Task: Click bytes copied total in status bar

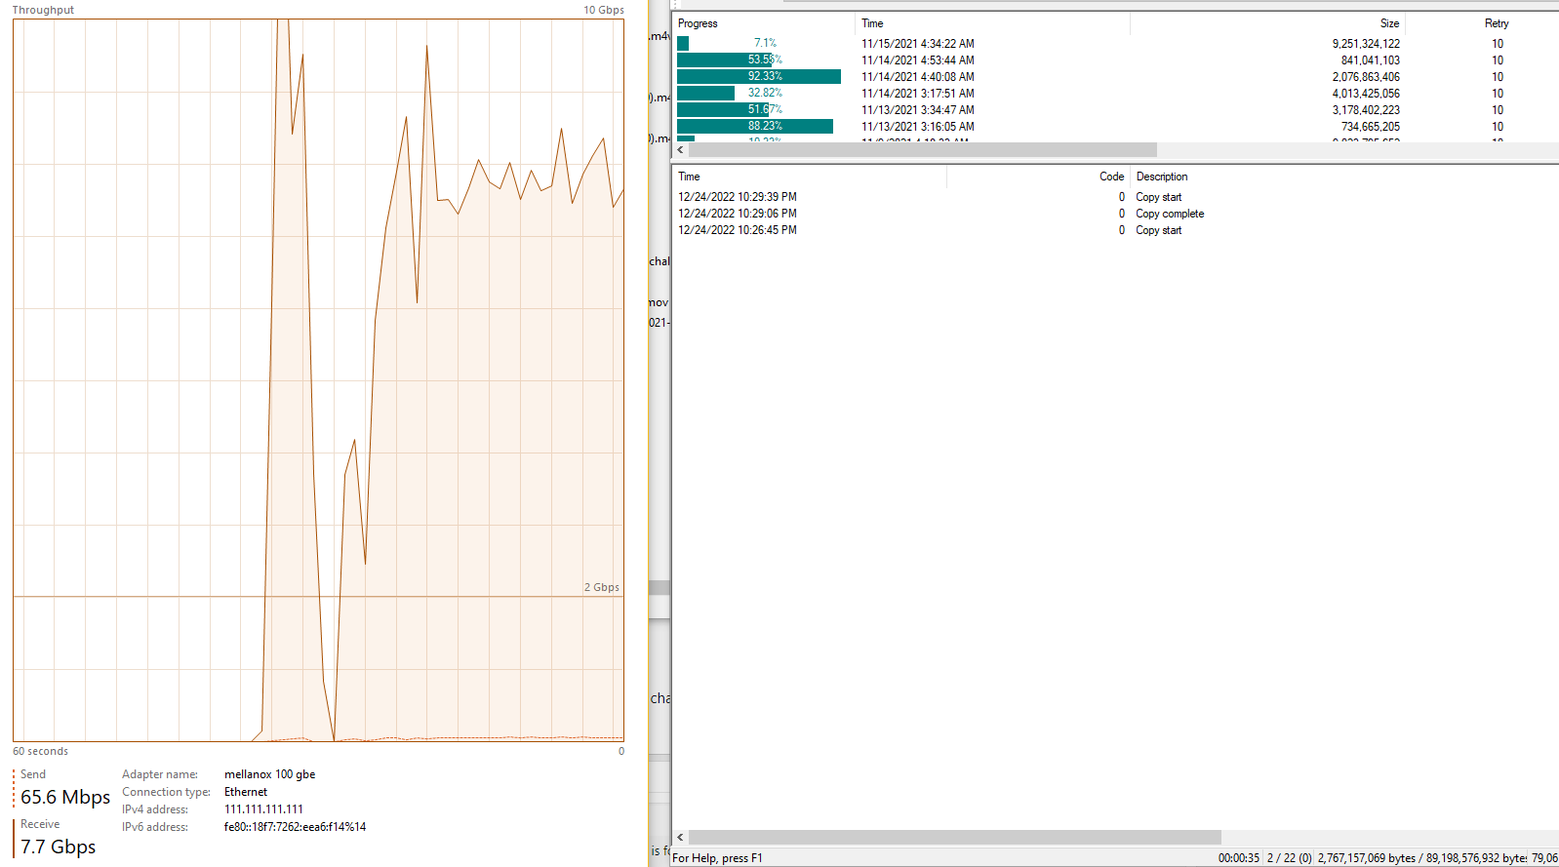Action: (x=1422, y=858)
